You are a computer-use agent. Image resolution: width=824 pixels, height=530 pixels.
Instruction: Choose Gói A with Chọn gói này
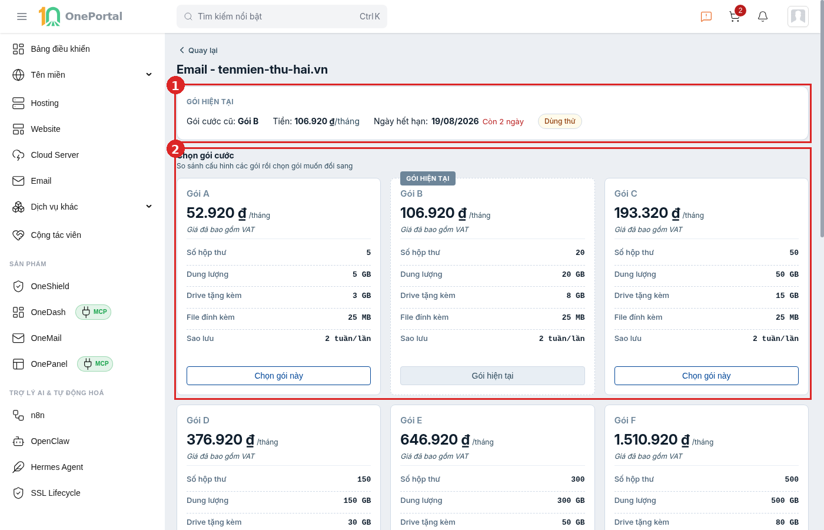pos(278,376)
